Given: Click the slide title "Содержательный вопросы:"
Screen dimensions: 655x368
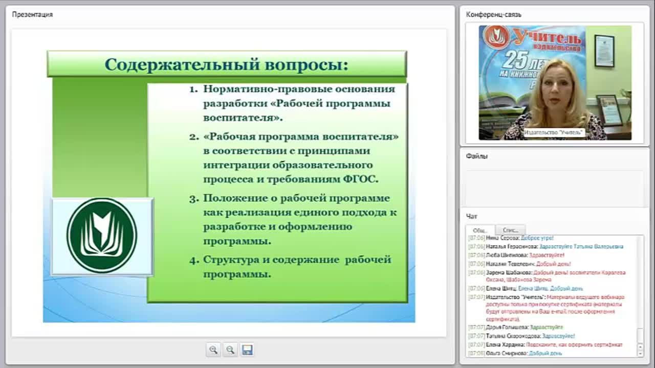Looking at the screenshot, I should click(227, 65).
